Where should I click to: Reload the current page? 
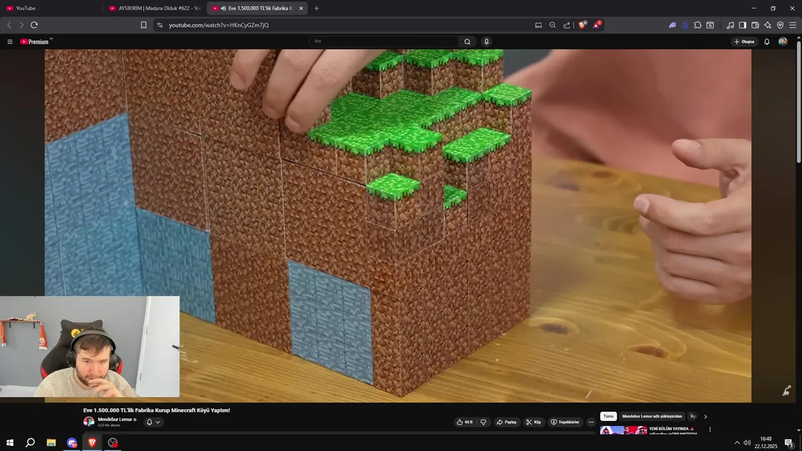(34, 25)
